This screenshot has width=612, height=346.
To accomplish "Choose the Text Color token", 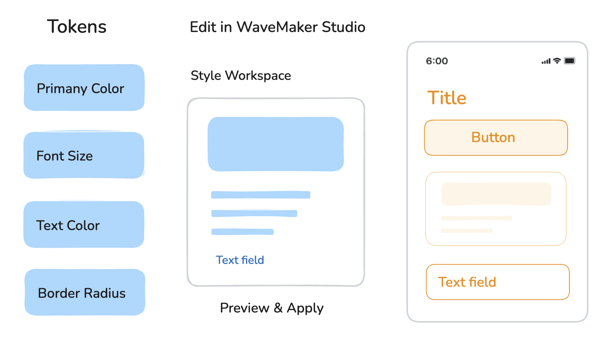I will pyautogui.click(x=84, y=225).
